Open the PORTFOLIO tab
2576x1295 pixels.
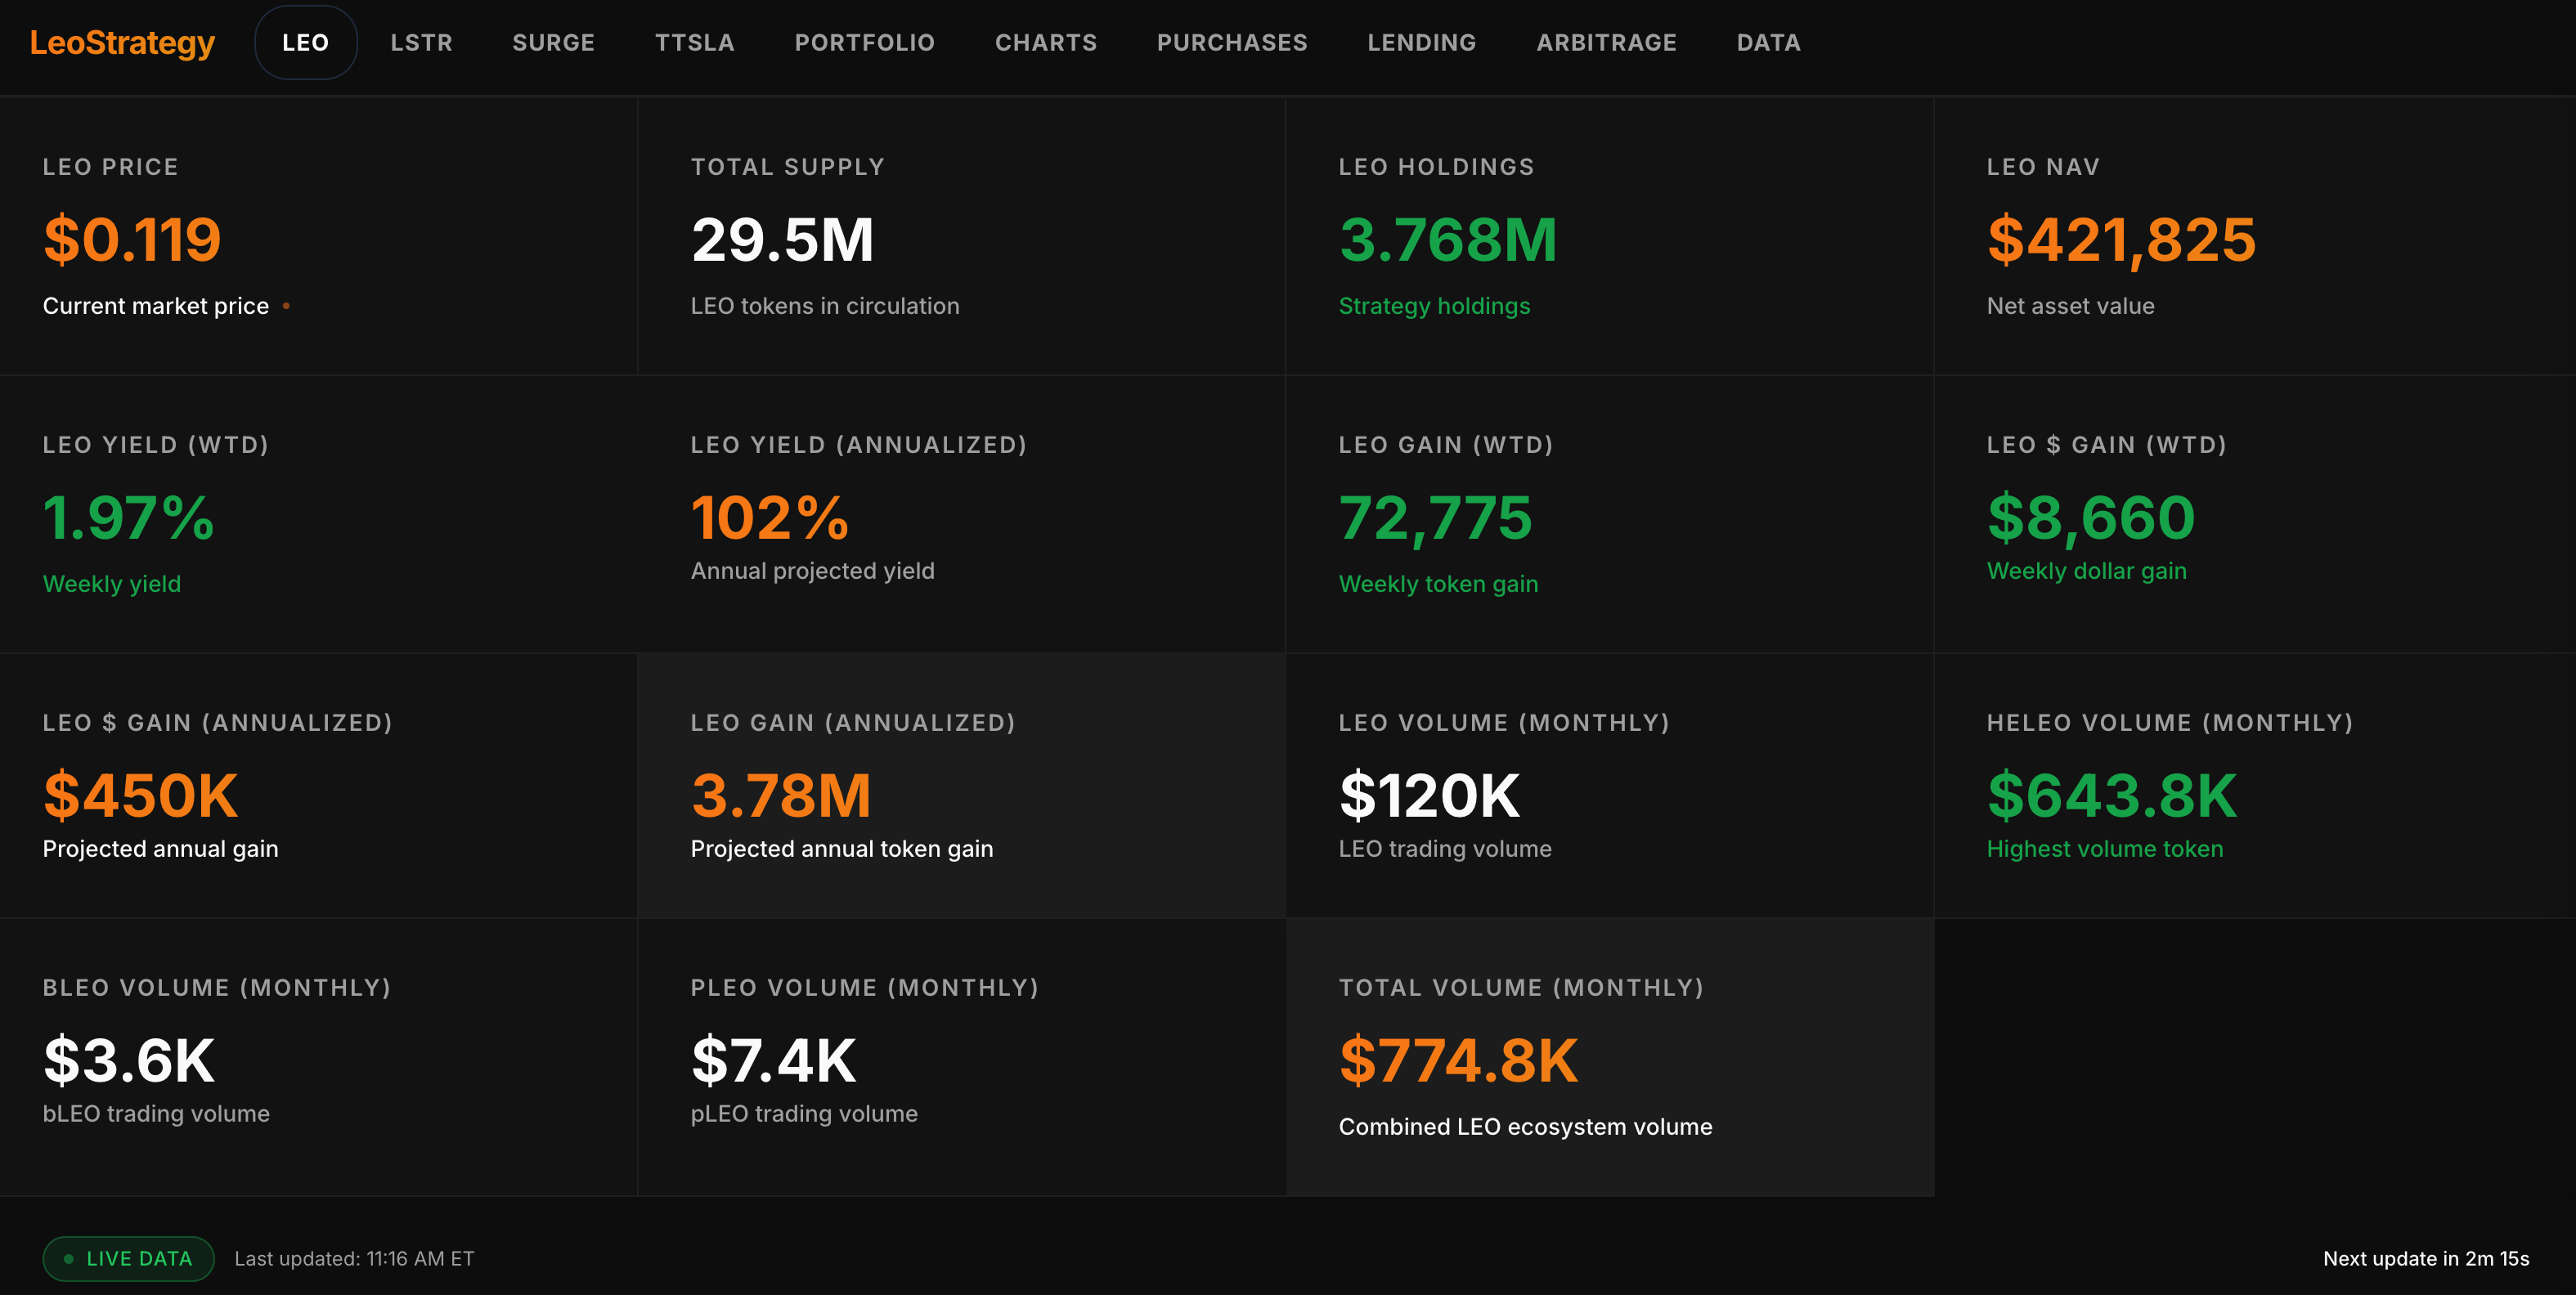tap(864, 43)
